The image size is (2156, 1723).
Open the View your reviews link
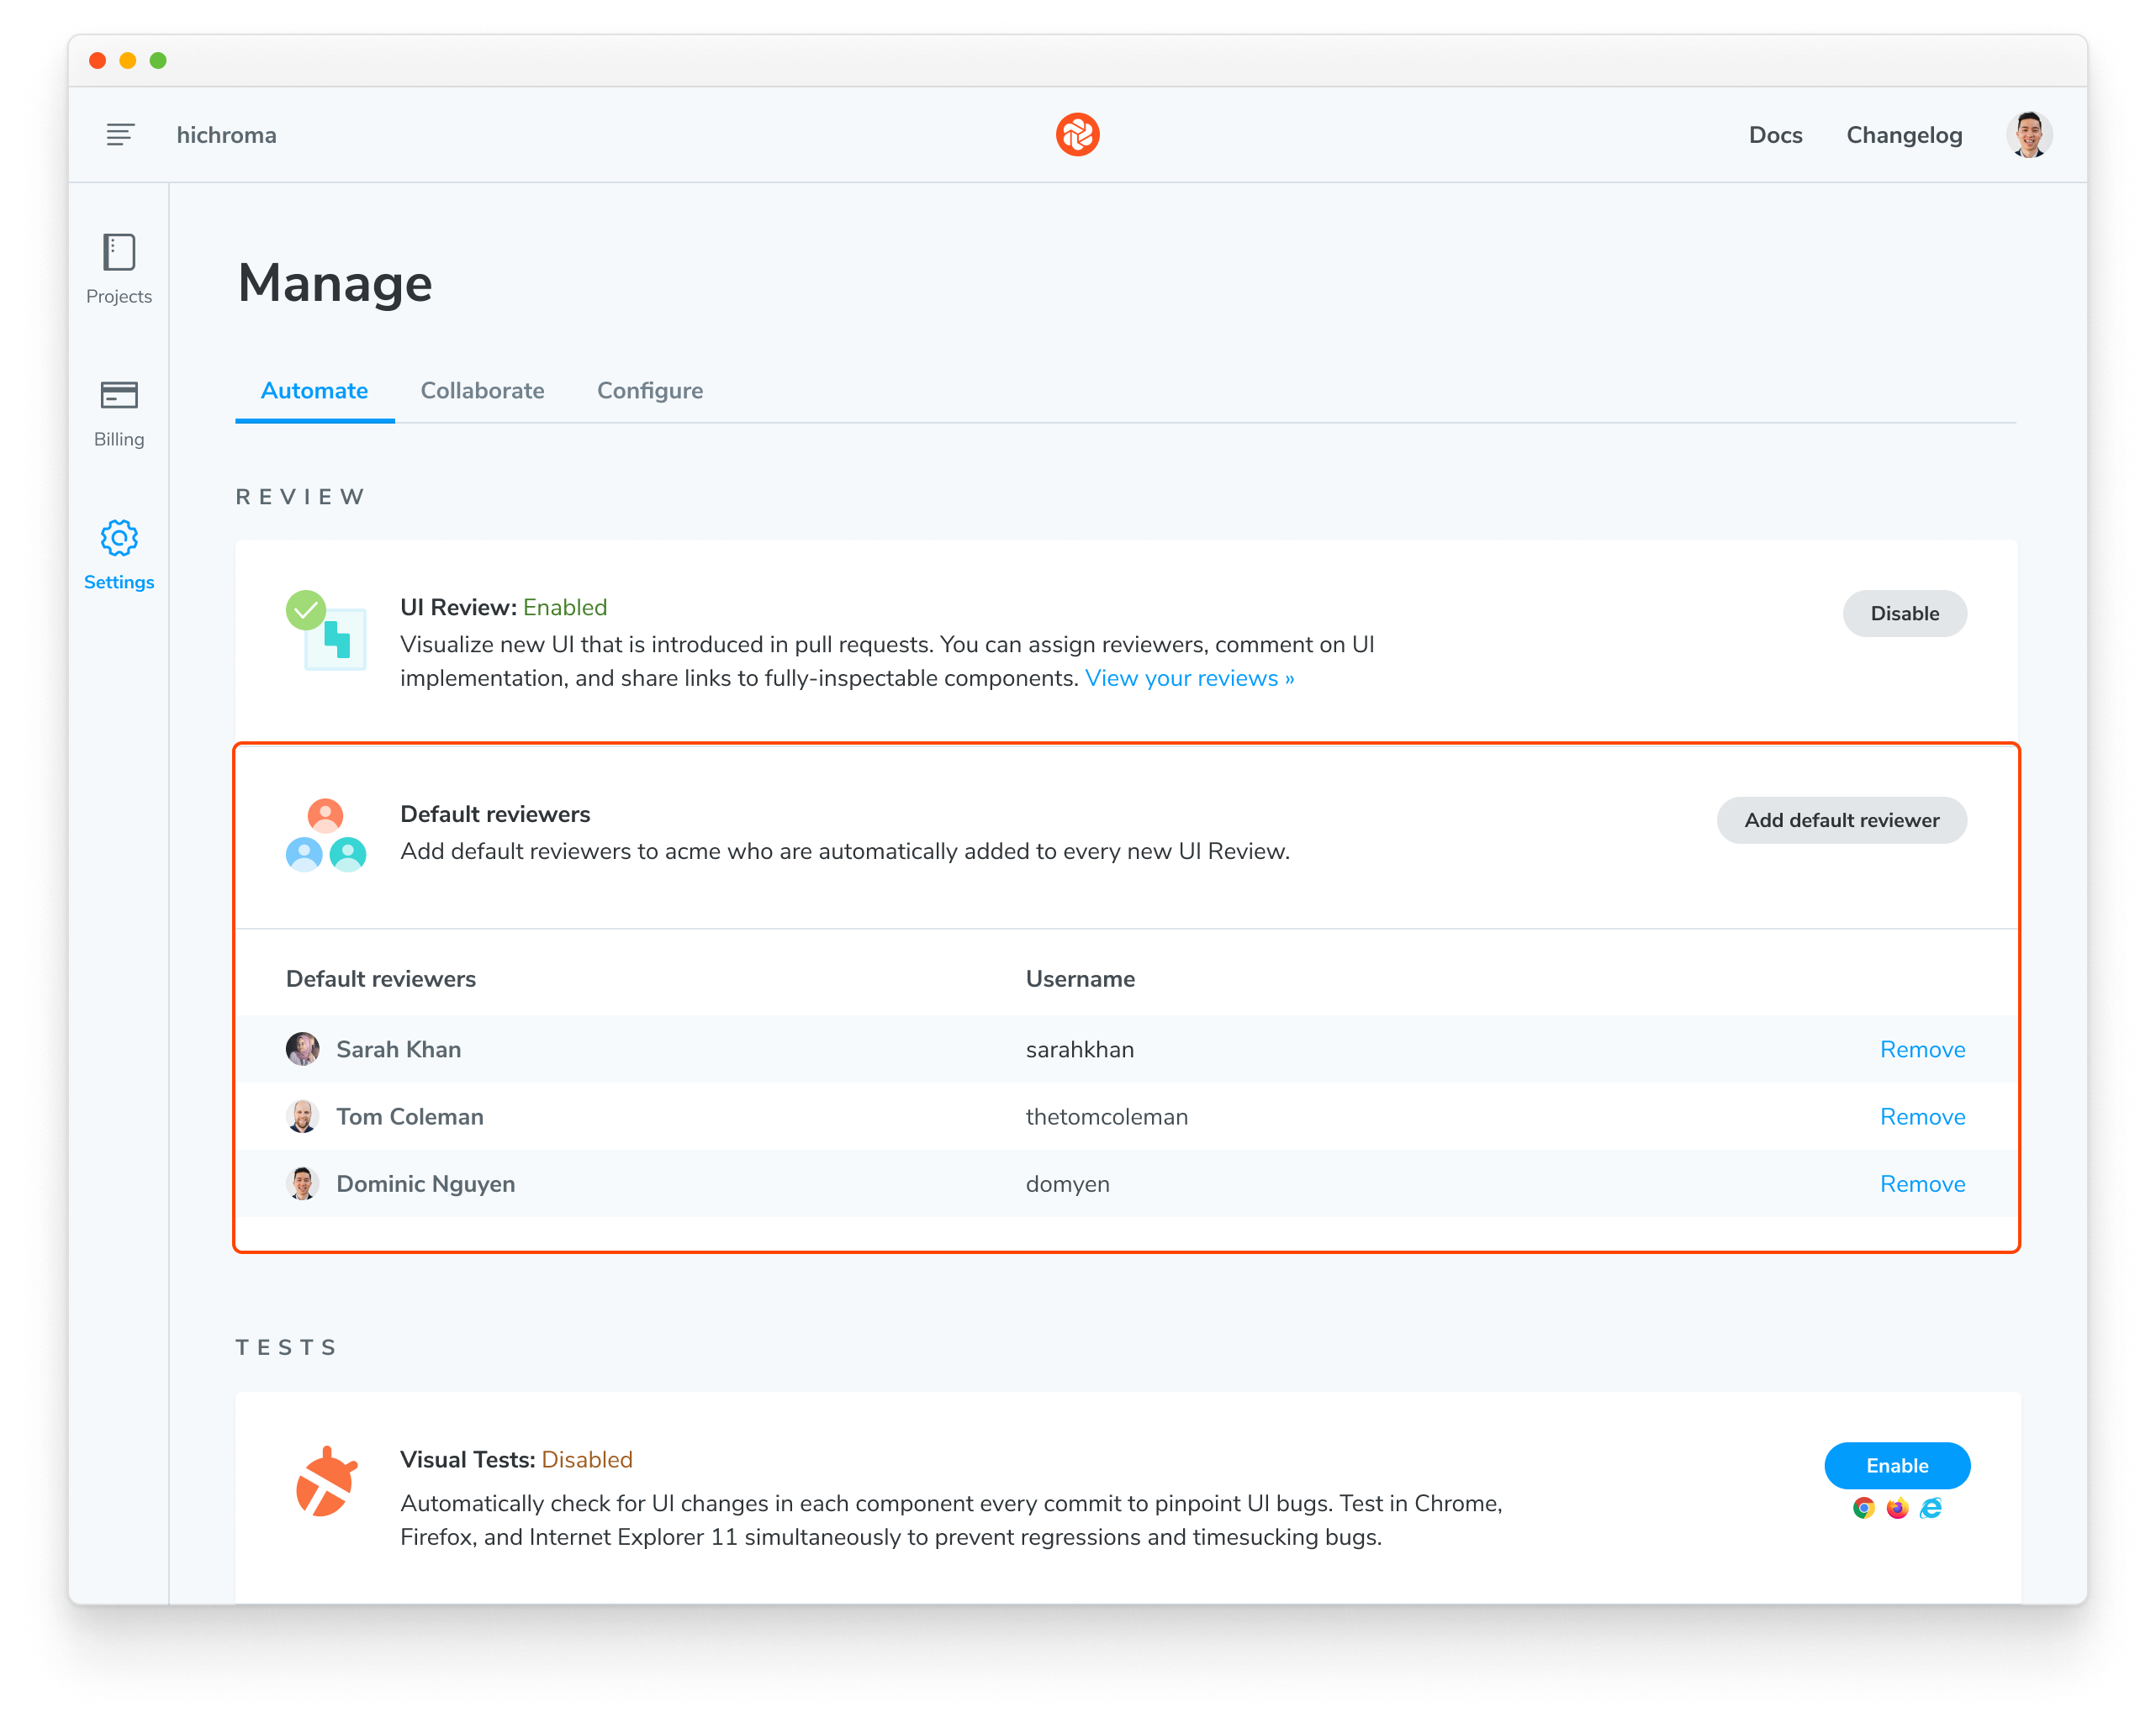[1189, 678]
